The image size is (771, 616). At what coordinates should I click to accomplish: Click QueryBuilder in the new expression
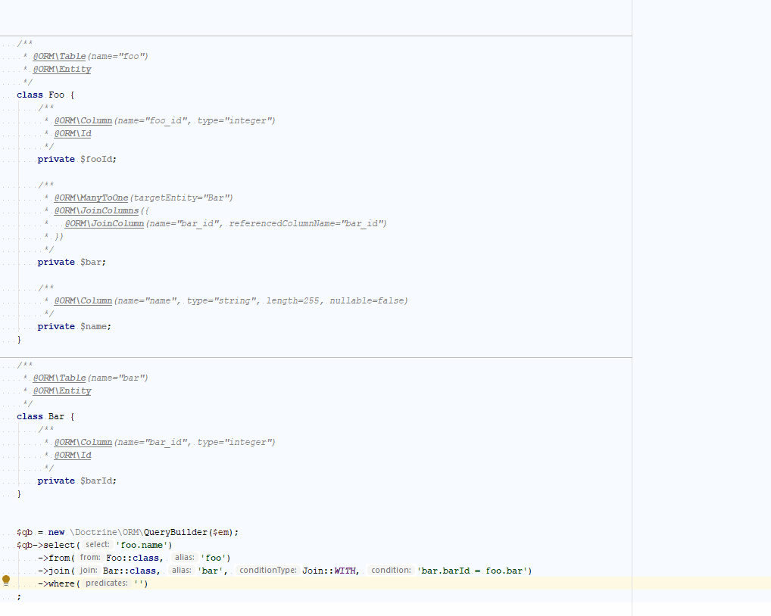coord(176,533)
